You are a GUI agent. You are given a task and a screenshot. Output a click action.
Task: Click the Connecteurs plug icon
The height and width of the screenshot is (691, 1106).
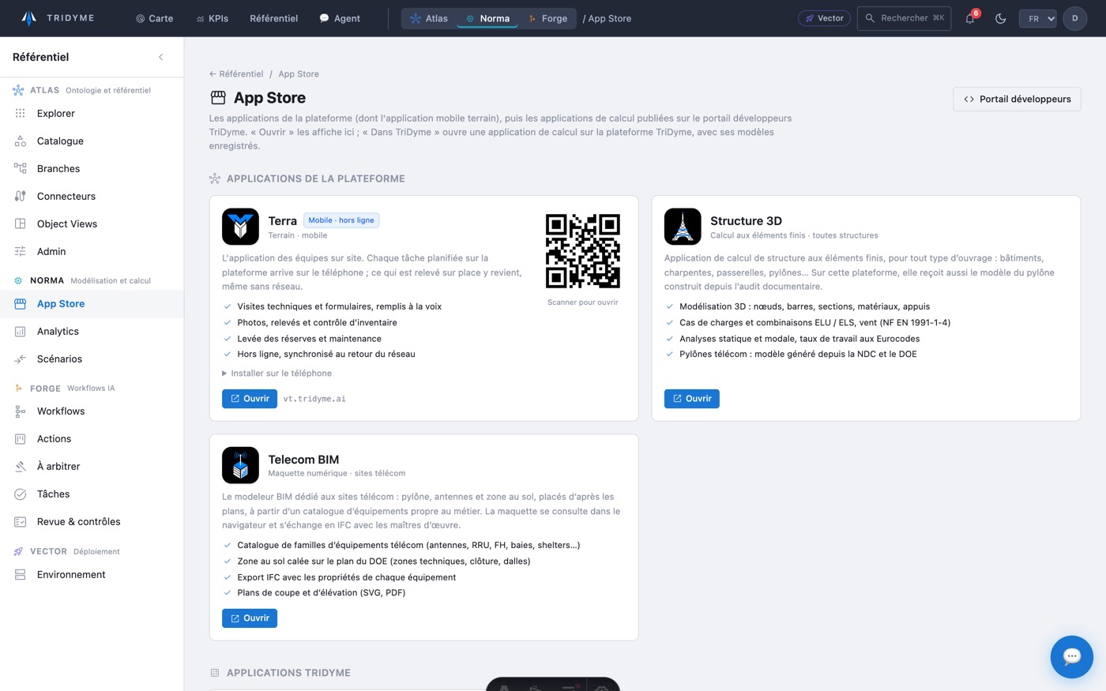(21, 196)
